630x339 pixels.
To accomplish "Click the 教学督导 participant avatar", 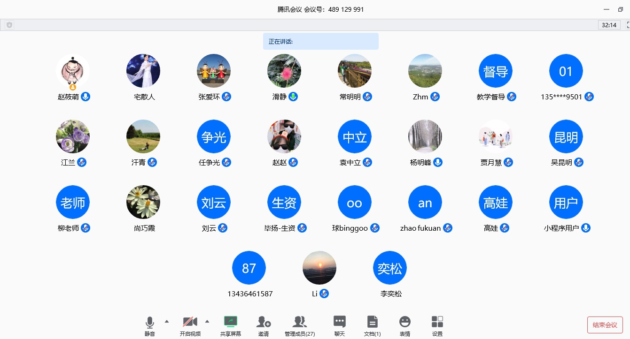I will pyautogui.click(x=496, y=71).
